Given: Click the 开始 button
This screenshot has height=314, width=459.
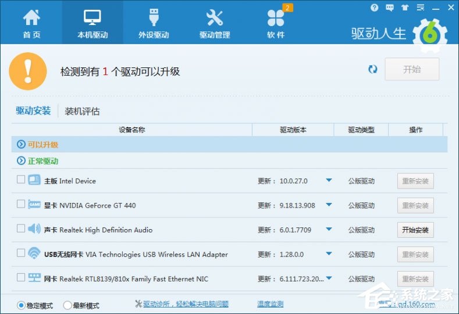Looking at the screenshot, I should click(x=412, y=69).
